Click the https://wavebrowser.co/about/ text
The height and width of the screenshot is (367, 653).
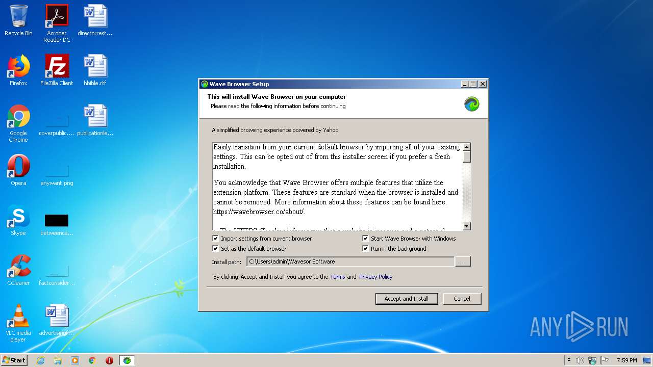(259, 212)
